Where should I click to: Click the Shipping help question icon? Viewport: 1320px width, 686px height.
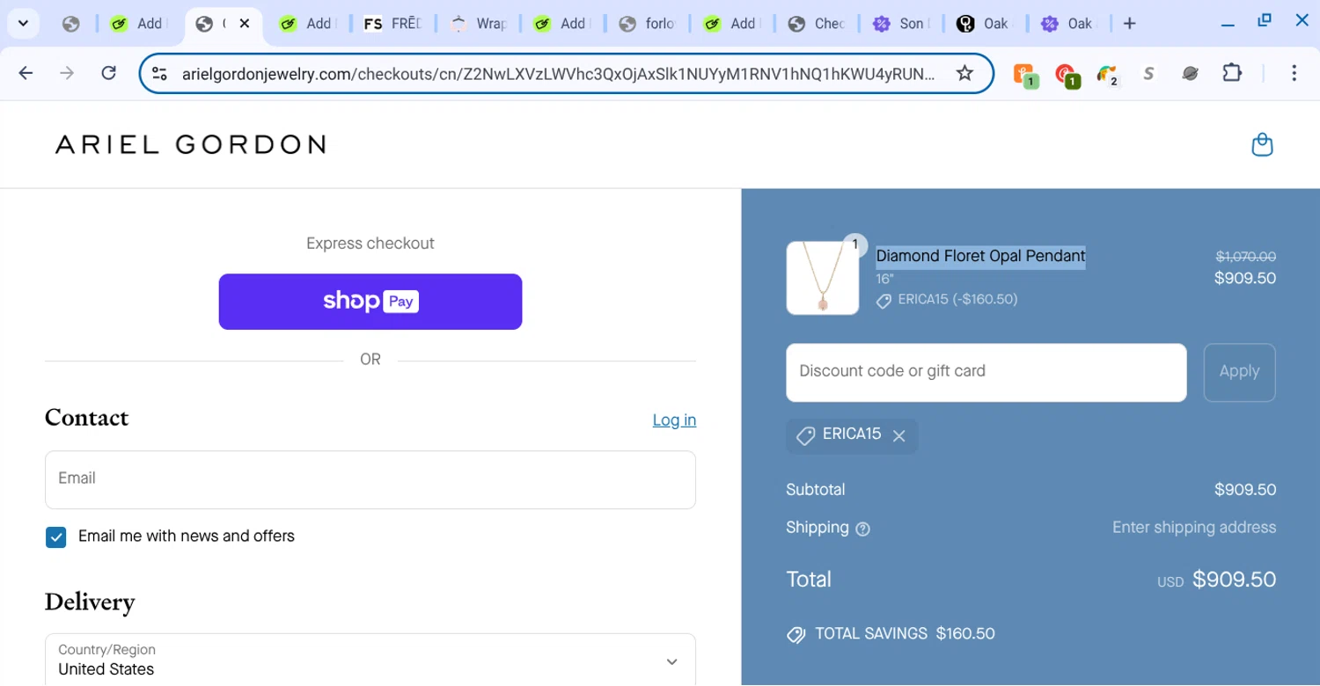862,529
